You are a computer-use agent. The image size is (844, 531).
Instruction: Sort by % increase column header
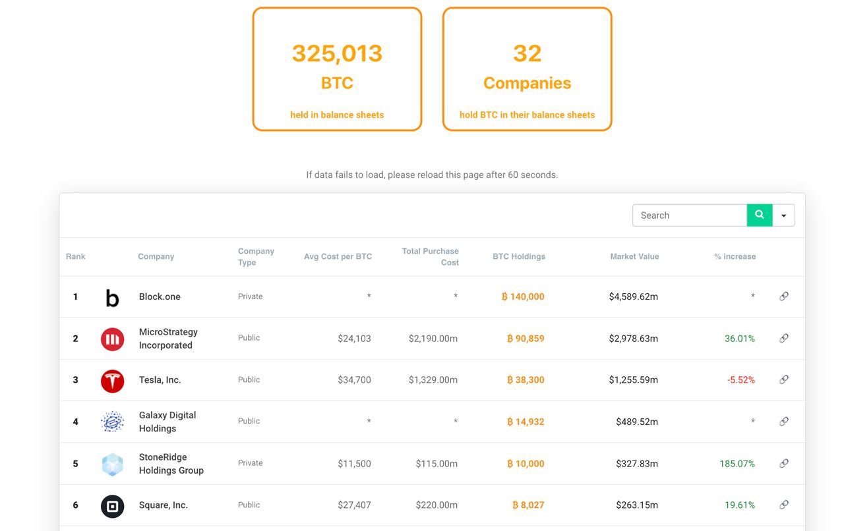[x=735, y=256]
